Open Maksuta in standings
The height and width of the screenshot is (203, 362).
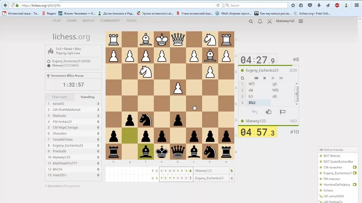pyautogui.click(x=59, y=116)
